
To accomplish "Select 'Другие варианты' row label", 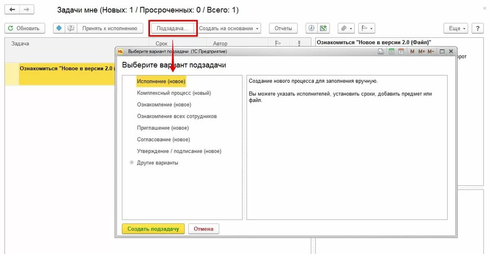I will (x=158, y=163).
